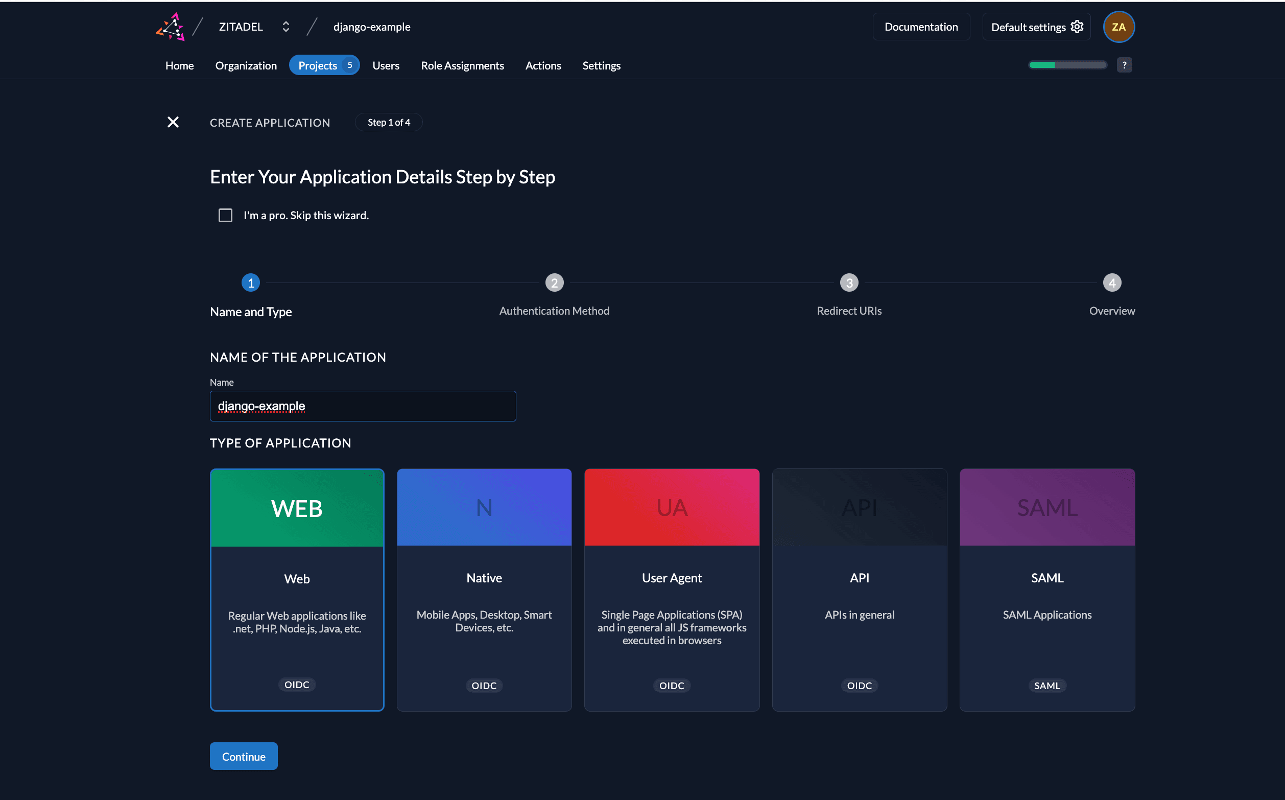1285x800 pixels.
Task: Select the API application type tile
Action: tap(860, 589)
